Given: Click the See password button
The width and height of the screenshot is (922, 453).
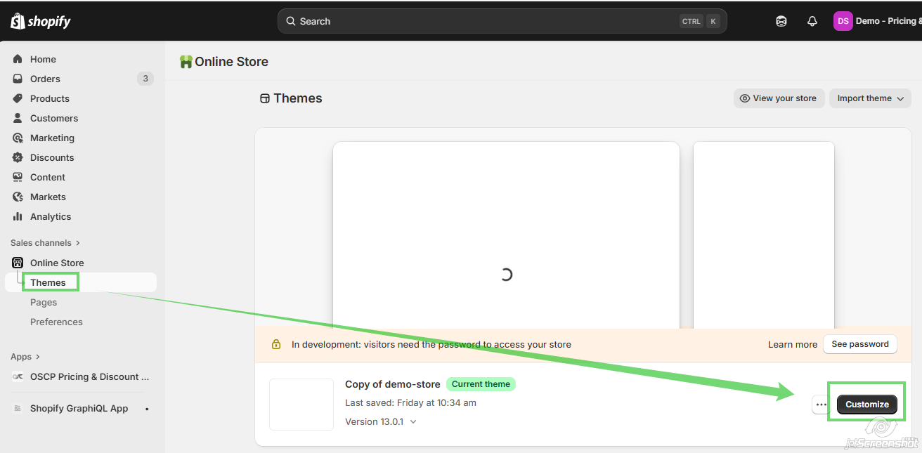Looking at the screenshot, I should [x=859, y=344].
